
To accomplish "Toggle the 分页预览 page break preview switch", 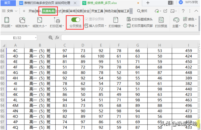I will coord(75,20).
